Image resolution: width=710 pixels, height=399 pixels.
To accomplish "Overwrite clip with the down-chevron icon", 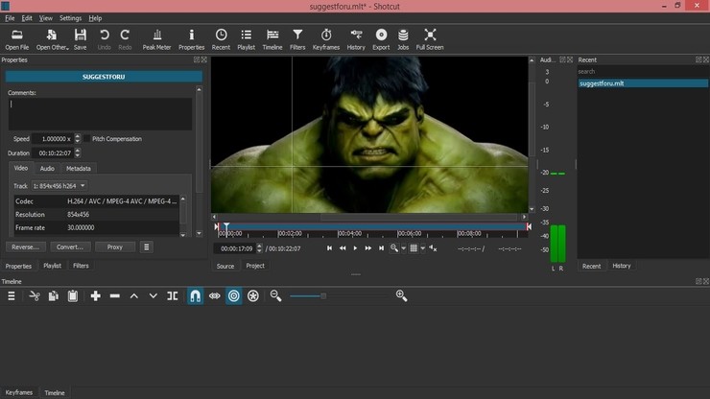I will pyautogui.click(x=154, y=296).
